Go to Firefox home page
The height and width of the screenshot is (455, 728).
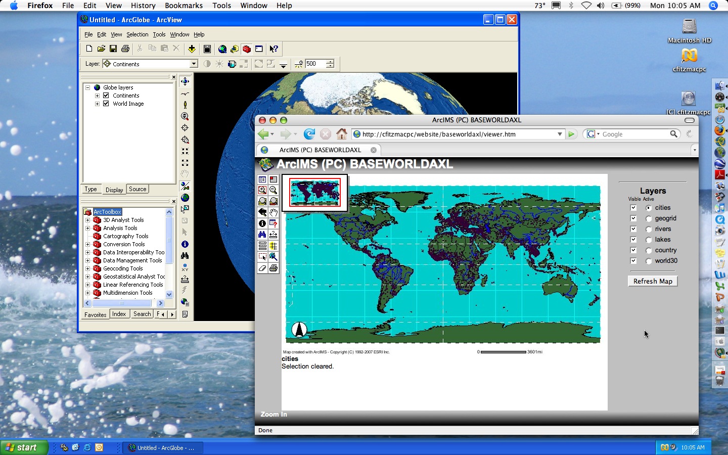click(342, 134)
